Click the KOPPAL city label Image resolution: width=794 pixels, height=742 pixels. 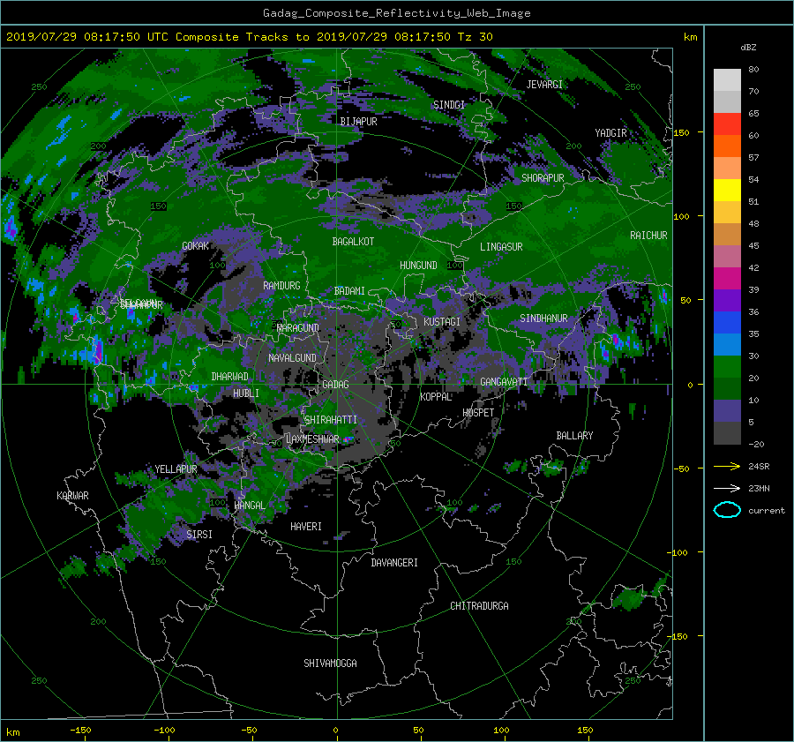436,397
